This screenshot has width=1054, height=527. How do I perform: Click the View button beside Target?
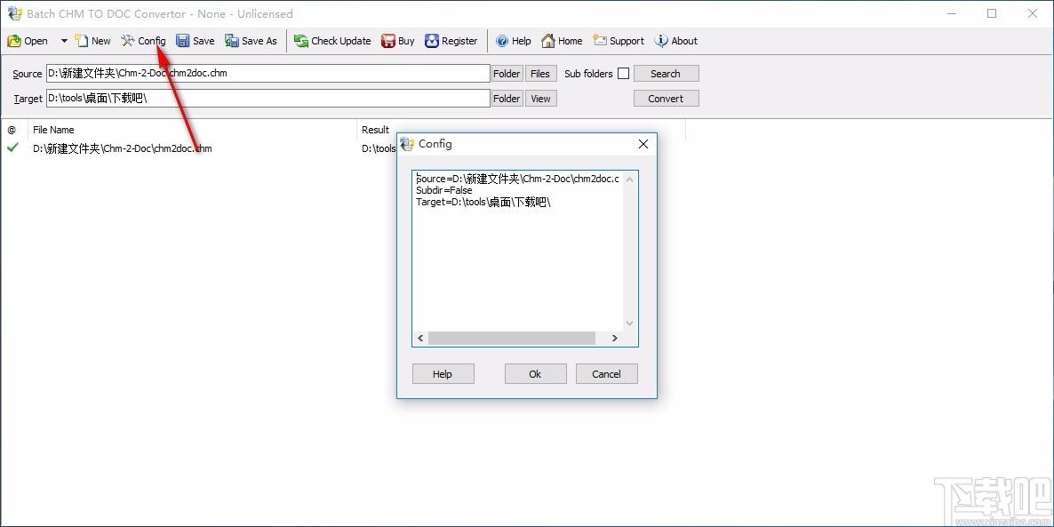tap(540, 98)
